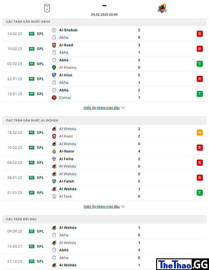Open 'Hiển thị thêm trận đấu' under Abha
This screenshot has height=270, width=209.
(101, 108)
